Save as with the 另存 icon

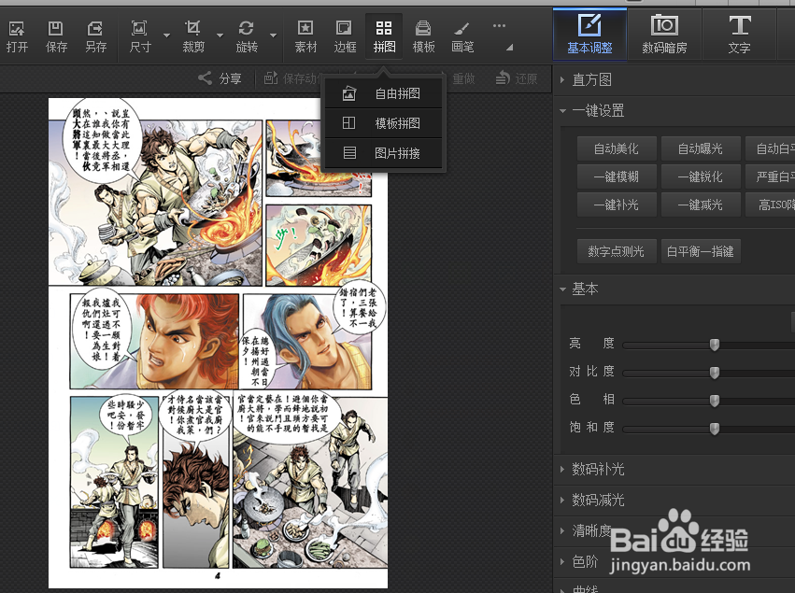(95, 36)
